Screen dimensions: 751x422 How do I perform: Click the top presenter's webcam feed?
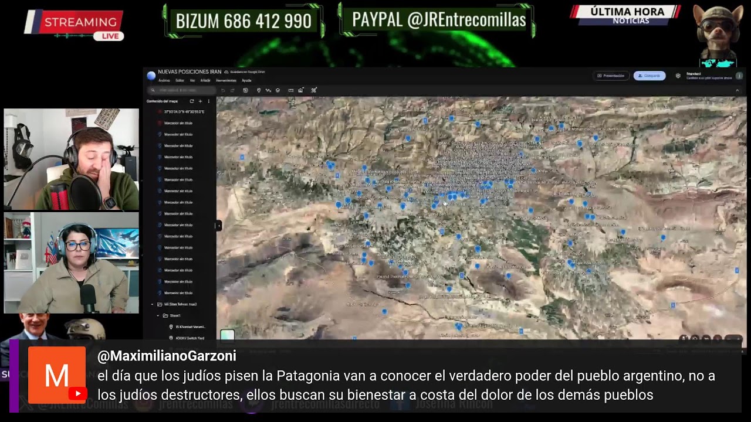coord(71,159)
